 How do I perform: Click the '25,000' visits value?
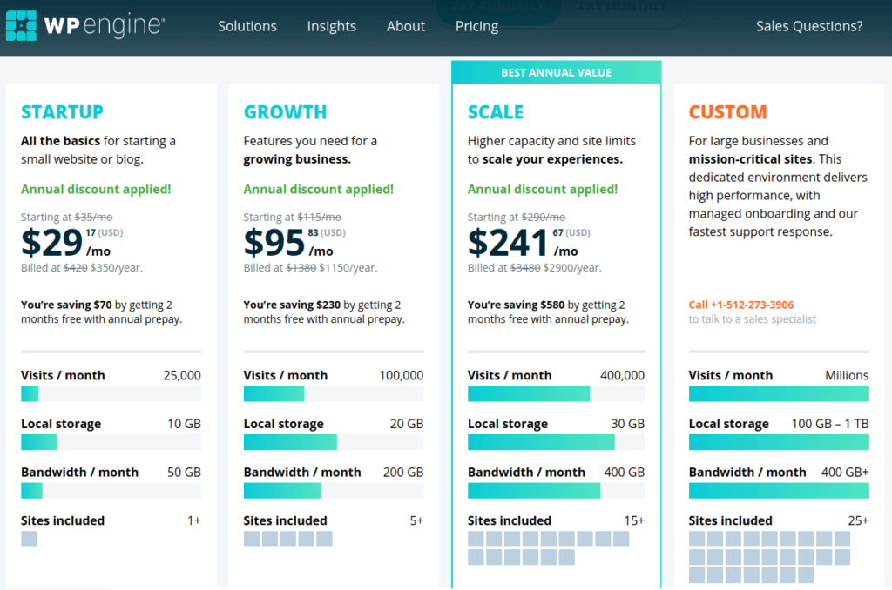coord(182,375)
